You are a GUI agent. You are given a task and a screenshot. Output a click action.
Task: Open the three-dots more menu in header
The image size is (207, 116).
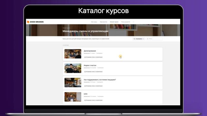click(x=134, y=22)
